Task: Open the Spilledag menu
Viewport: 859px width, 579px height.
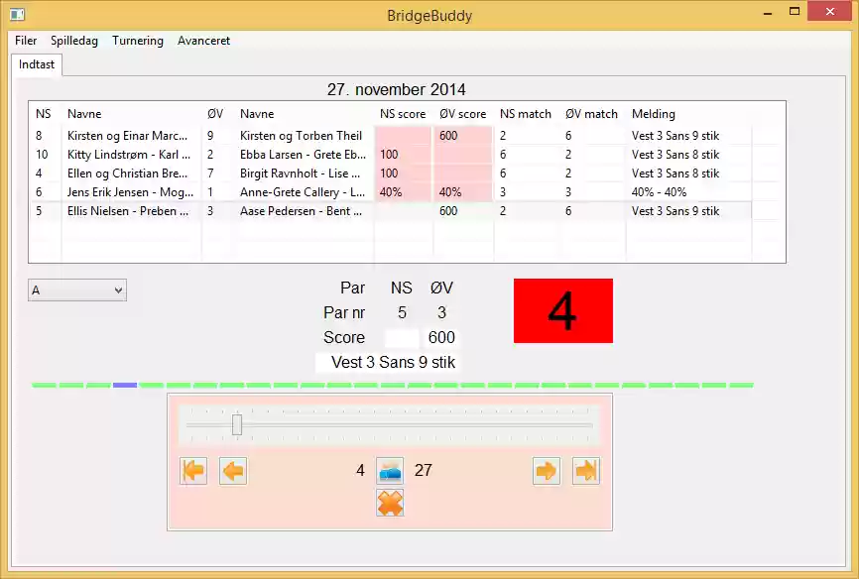Action: point(74,41)
